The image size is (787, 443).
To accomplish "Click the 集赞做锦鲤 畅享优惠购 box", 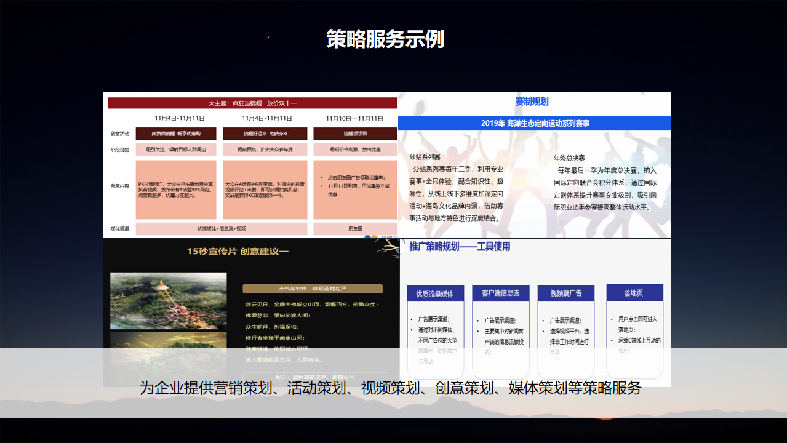I will pos(176,134).
